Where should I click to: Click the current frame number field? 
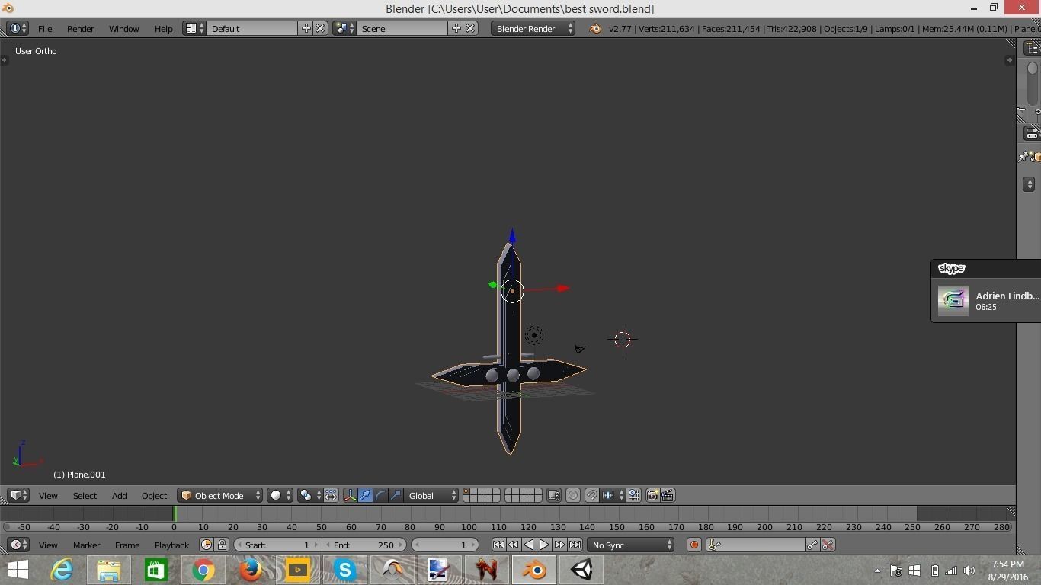click(x=445, y=545)
